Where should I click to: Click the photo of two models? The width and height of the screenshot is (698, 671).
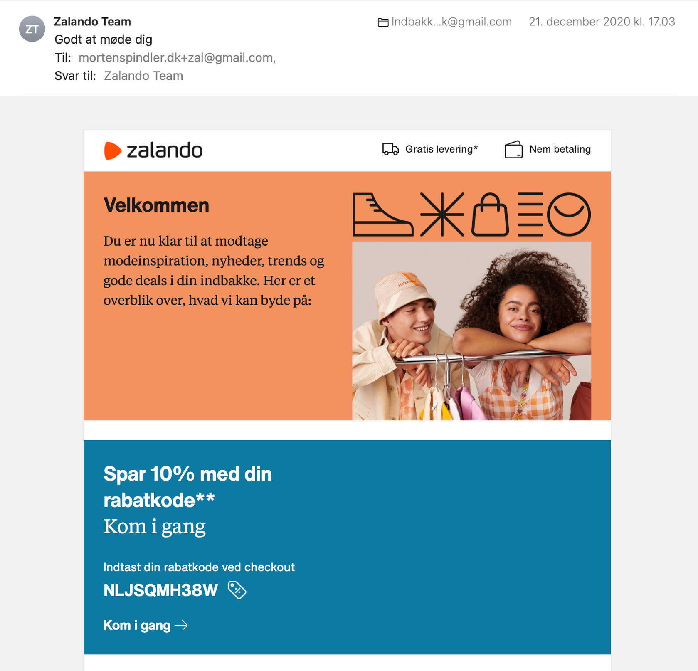[471, 331]
